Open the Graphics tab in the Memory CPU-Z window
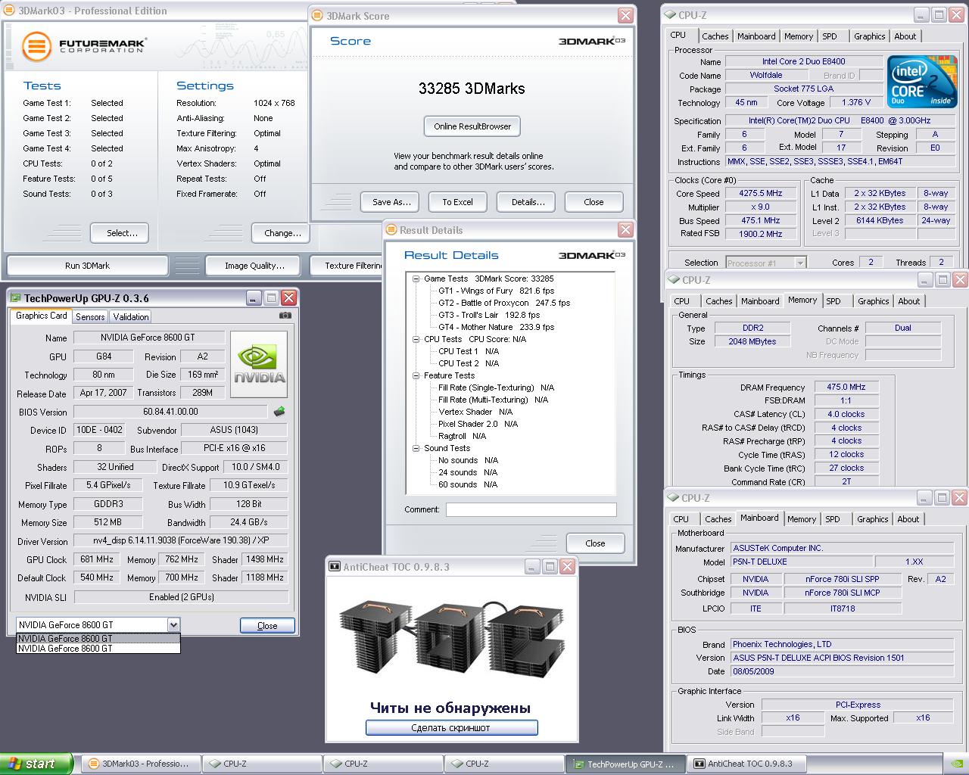The width and height of the screenshot is (969, 775). coord(873,301)
